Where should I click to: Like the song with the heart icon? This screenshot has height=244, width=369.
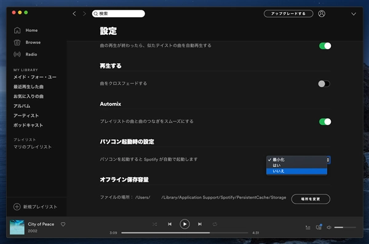click(63, 224)
